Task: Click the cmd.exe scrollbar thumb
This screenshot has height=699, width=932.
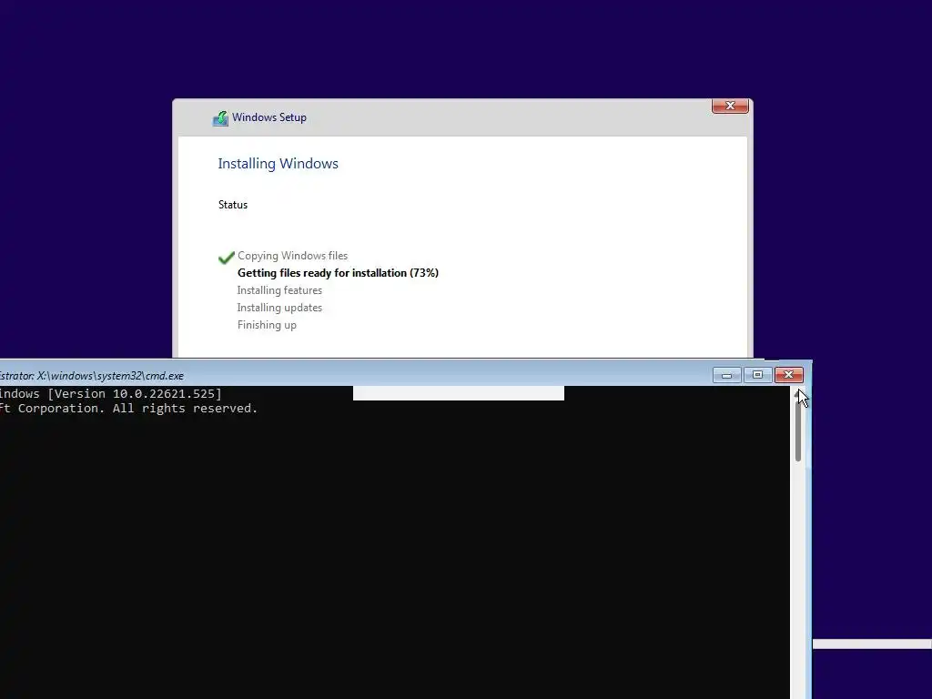Action: (x=798, y=430)
